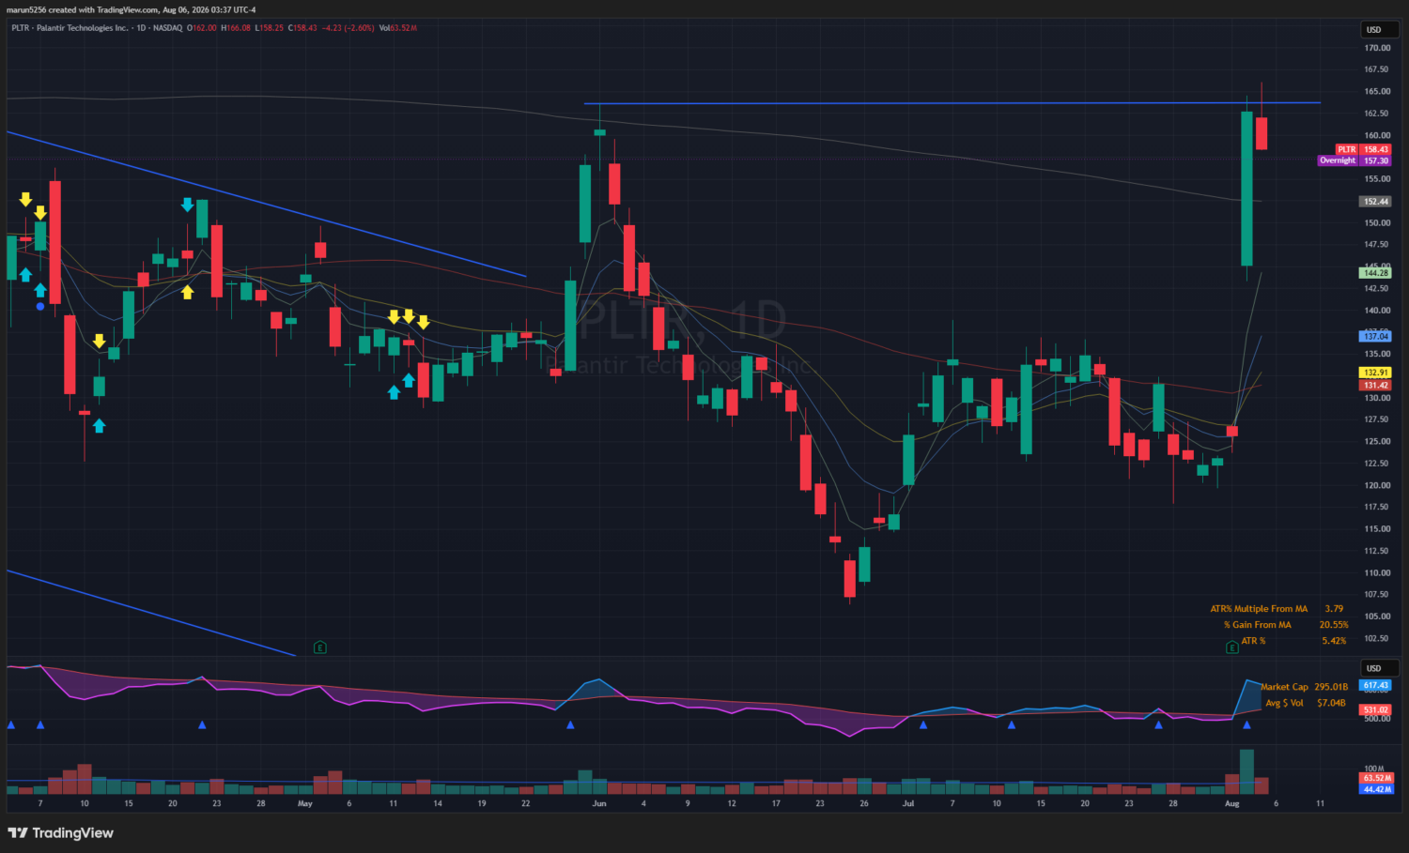This screenshot has height=853, width=1409.
Task: Click the 170.00 price axis tick
Action: point(1377,48)
